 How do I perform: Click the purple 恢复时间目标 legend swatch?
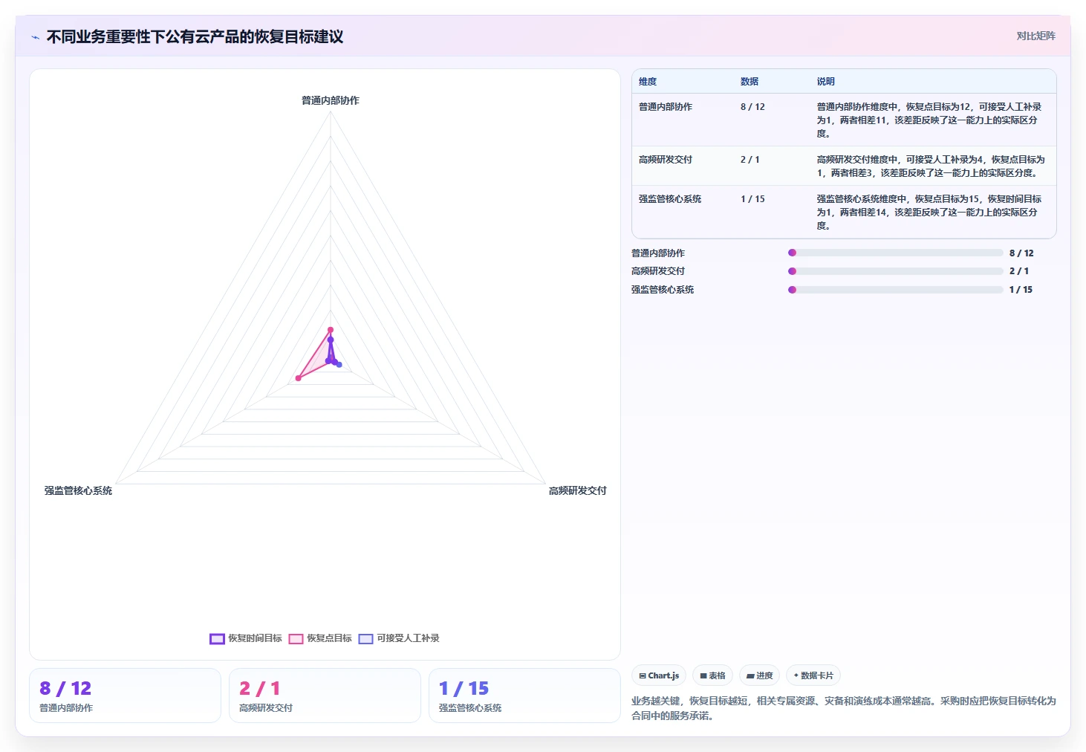217,638
